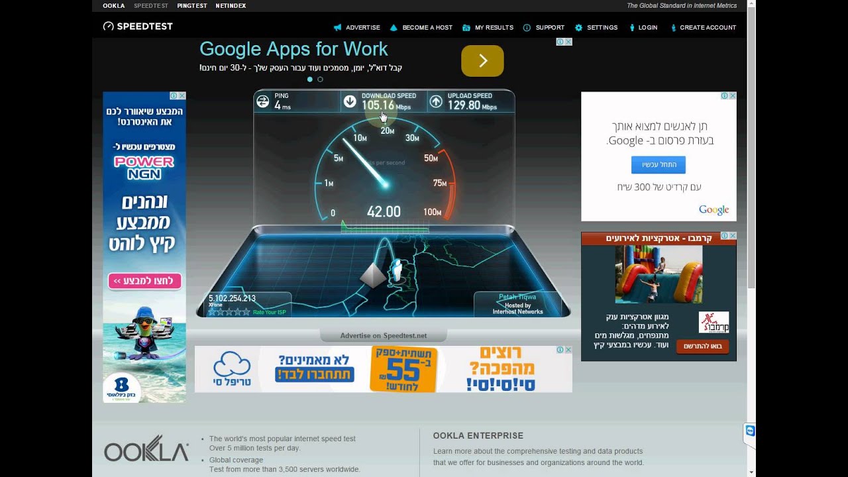The height and width of the screenshot is (477, 848).
Task: Click the Advertise megaphone icon
Action: 338,28
